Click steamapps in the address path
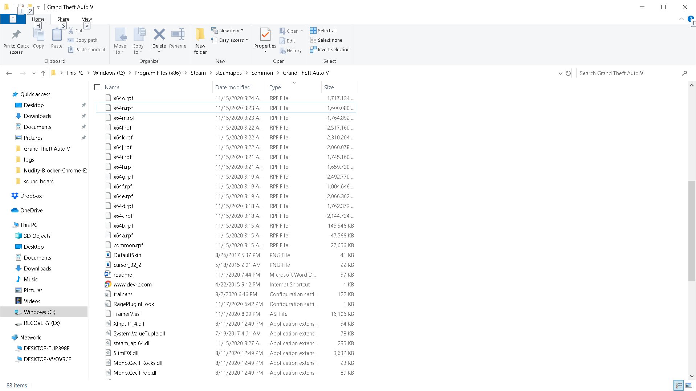 (x=228, y=73)
